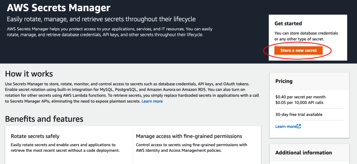Image resolution: width=357 pixels, height=164 pixels.
Task: Click the Get started heading
Action: pyautogui.click(x=288, y=24)
